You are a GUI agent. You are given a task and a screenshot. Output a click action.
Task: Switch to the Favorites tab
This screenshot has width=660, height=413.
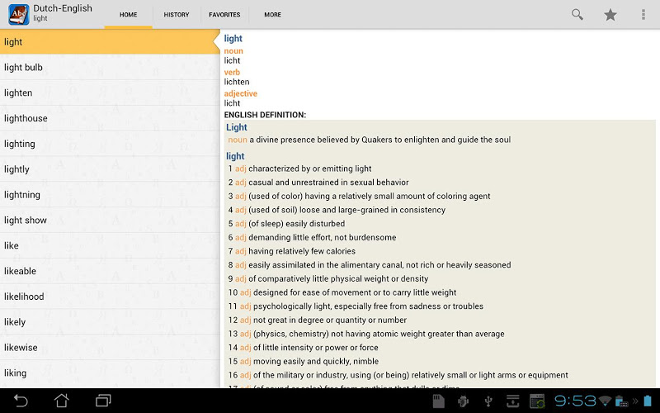(x=224, y=15)
